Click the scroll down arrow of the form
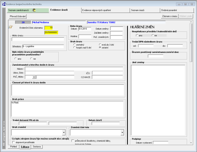This screenshot has width=197, height=152. [x=191, y=143]
